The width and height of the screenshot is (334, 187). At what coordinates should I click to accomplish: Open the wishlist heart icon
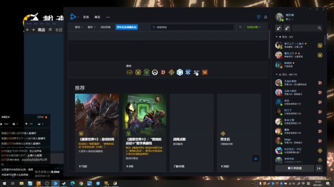240,27
